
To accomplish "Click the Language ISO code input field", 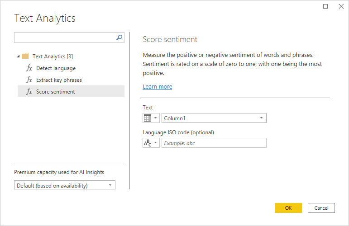I will (214, 143).
